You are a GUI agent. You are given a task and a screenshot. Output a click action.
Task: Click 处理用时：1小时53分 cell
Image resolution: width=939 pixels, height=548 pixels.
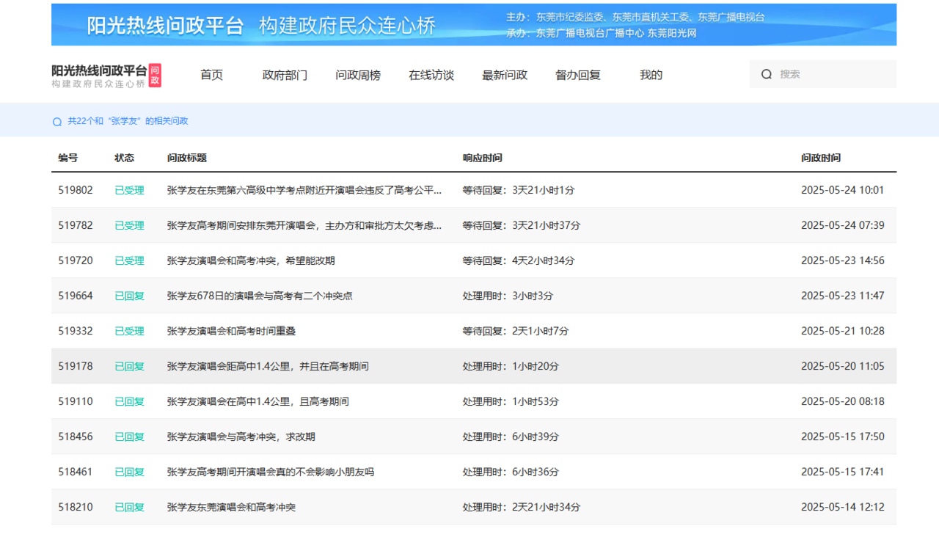pos(511,401)
